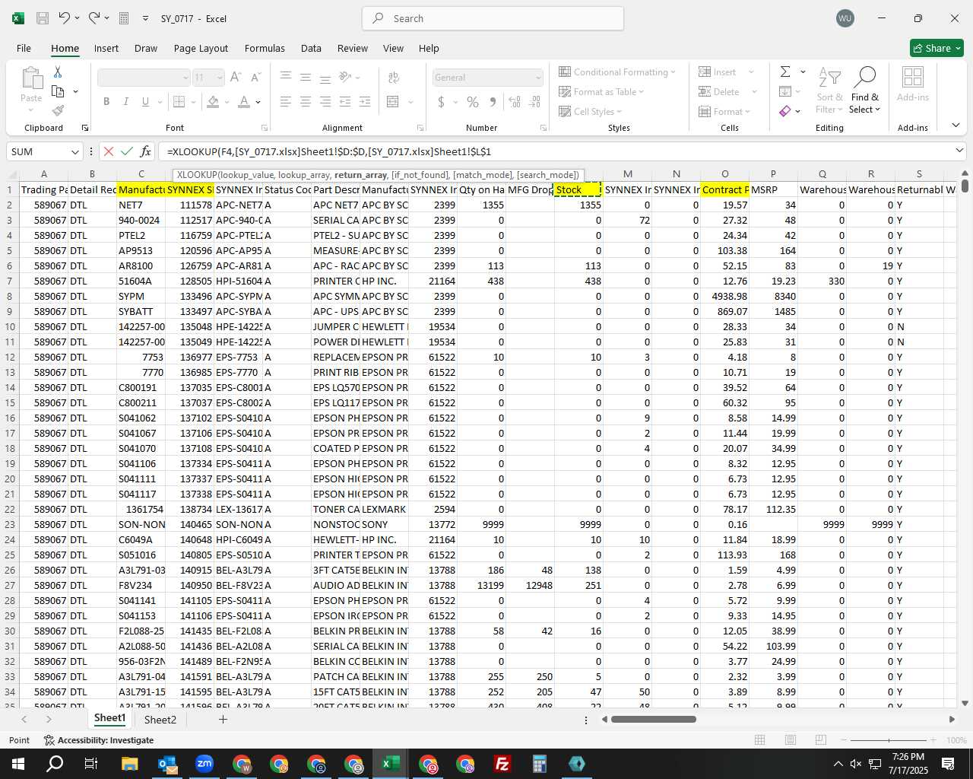Open the General number format dropdown
Screen dimensions: 973x779
(538, 78)
